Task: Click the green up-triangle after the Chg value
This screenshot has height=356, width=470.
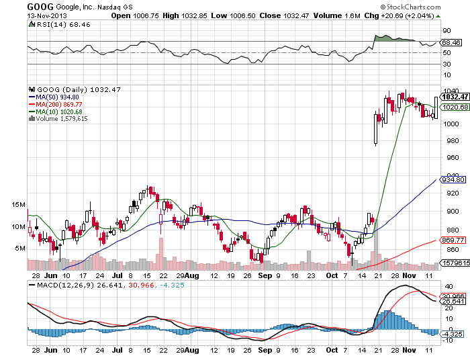Action: pos(438,16)
